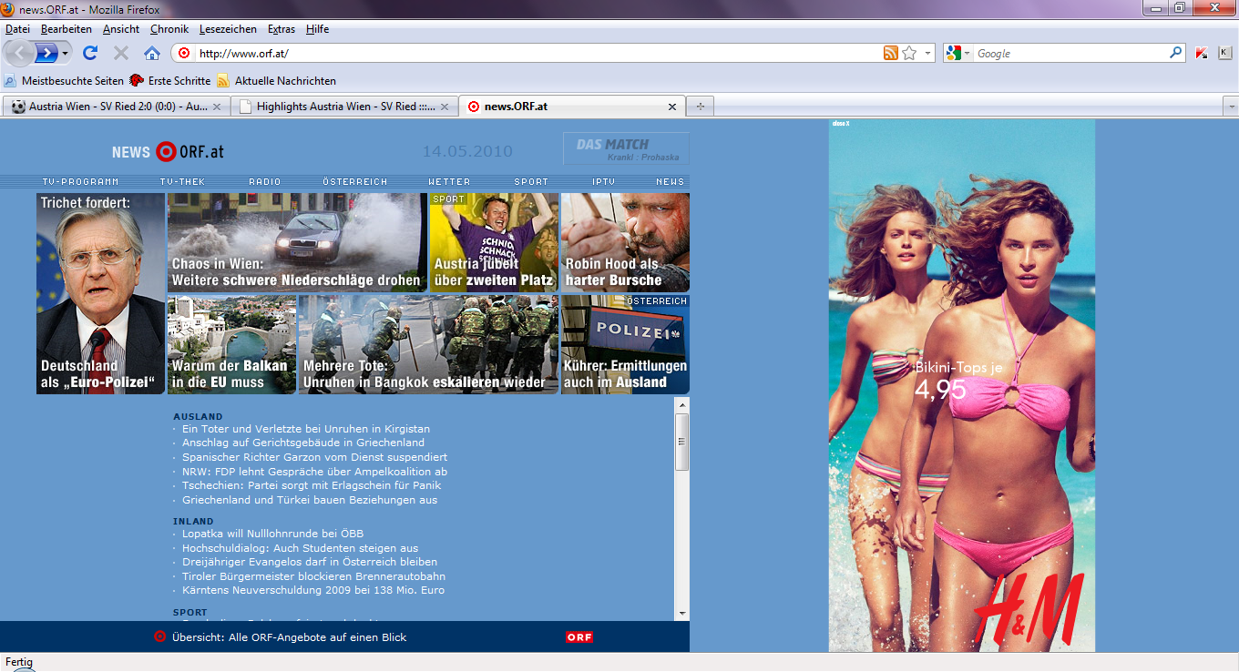1239x672 pixels.
Task: Open 'Lopatka will Nulllohnrunde bei ÖBB' headline
Action: point(273,534)
